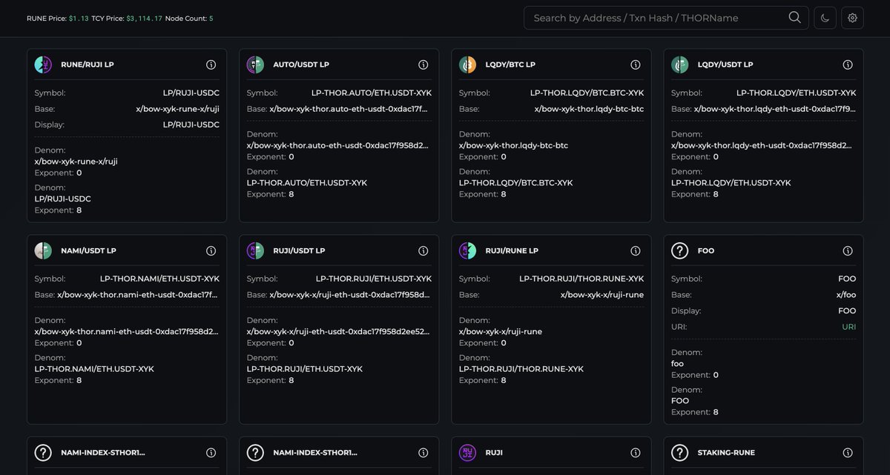Click the STAKING-RUNE question mark logo
This screenshot has width=890, height=475.
(679, 453)
